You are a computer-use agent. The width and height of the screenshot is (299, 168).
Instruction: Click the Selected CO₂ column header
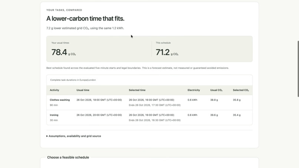tap(241, 90)
